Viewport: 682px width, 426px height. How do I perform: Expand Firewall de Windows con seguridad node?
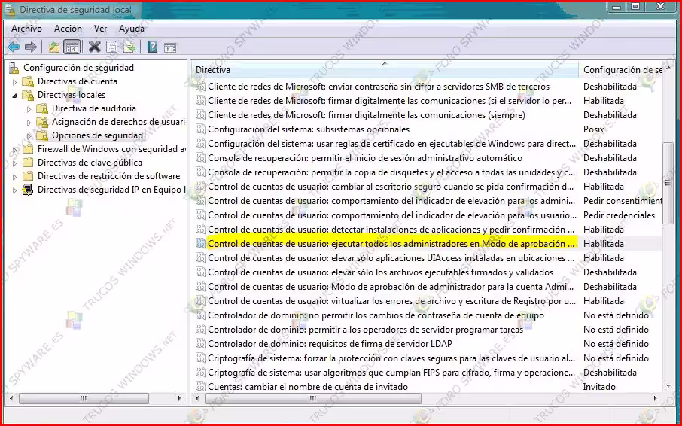point(15,150)
